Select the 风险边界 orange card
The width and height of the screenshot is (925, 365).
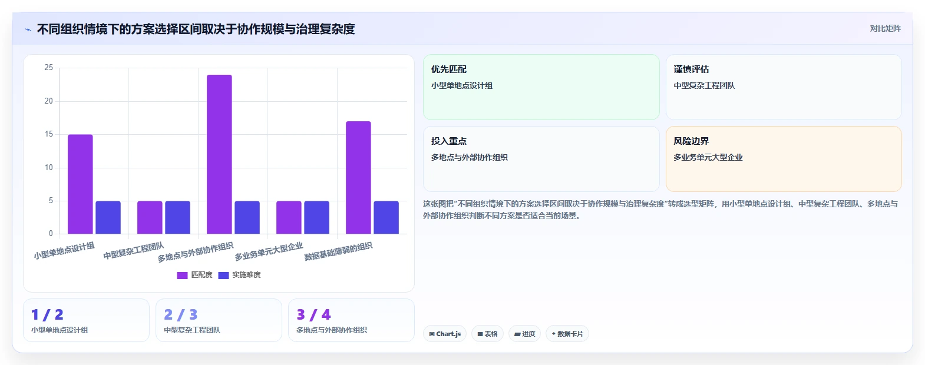[784, 159]
